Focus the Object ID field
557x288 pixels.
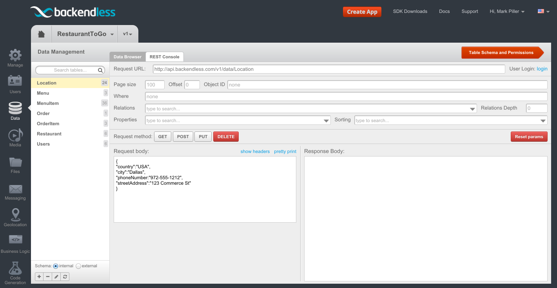387,85
